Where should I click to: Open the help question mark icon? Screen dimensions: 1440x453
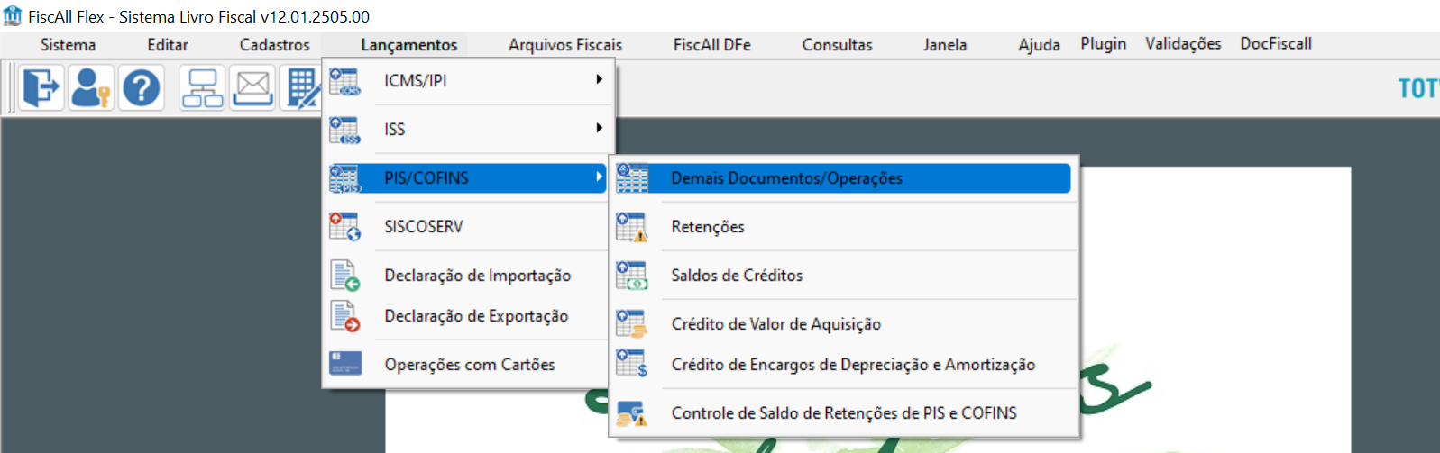pos(142,88)
